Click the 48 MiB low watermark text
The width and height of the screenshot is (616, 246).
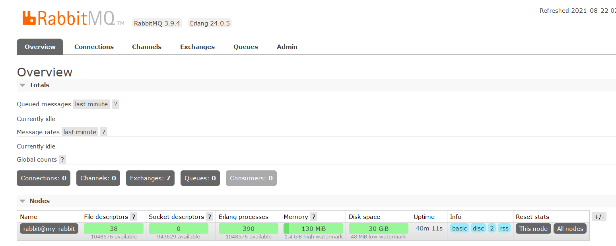pyautogui.click(x=379, y=237)
